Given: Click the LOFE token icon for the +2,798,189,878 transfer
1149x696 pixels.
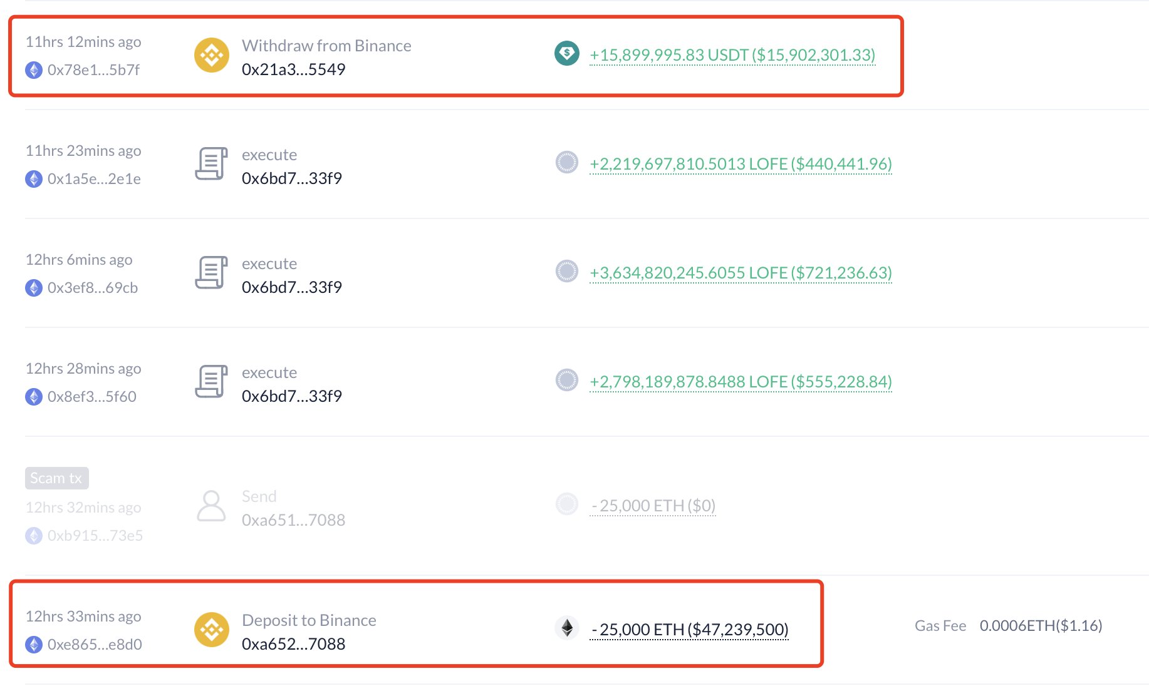Looking at the screenshot, I should click(567, 380).
